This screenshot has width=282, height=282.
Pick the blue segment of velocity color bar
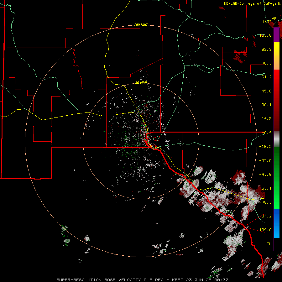coord(277,223)
